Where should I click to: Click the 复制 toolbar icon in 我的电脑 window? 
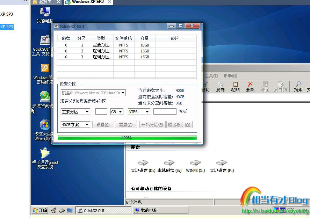click(220, 87)
